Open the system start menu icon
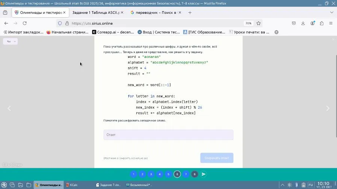The height and width of the screenshot is (189, 337). click(x=4, y=185)
